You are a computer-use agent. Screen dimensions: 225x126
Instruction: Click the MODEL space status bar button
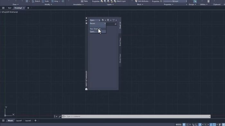click(178, 125)
